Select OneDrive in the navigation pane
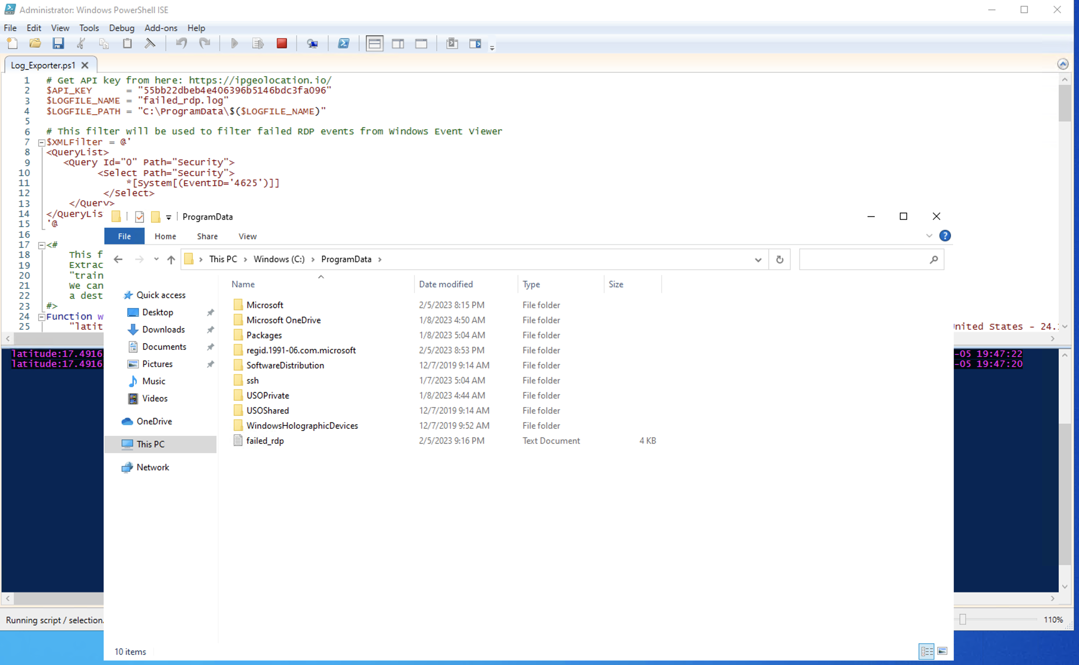 (154, 421)
